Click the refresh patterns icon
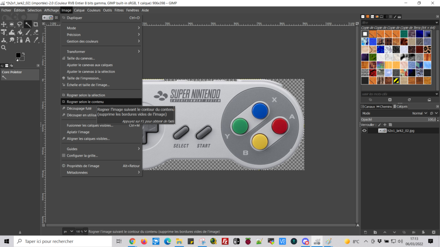The width and height of the screenshot is (440, 247). tap(409, 99)
